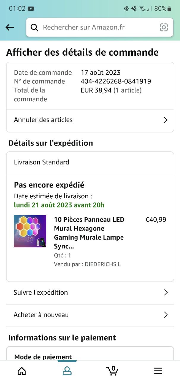Tap the hexagon LED panel product thumbnail
180x381 pixels.
click(30, 231)
